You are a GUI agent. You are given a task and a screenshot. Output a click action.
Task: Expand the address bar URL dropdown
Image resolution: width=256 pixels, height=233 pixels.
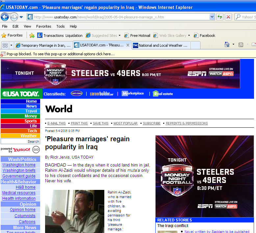click(212, 17)
